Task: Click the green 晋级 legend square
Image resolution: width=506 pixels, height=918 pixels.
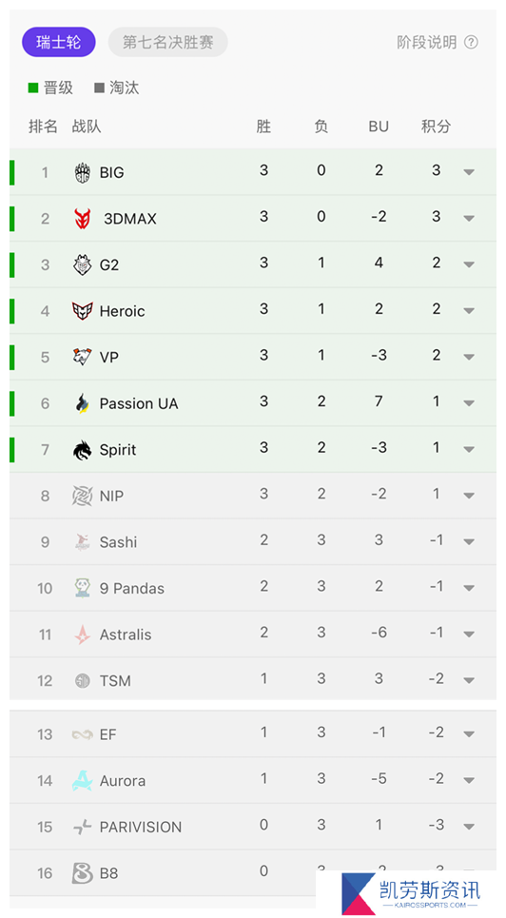Action: point(33,88)
